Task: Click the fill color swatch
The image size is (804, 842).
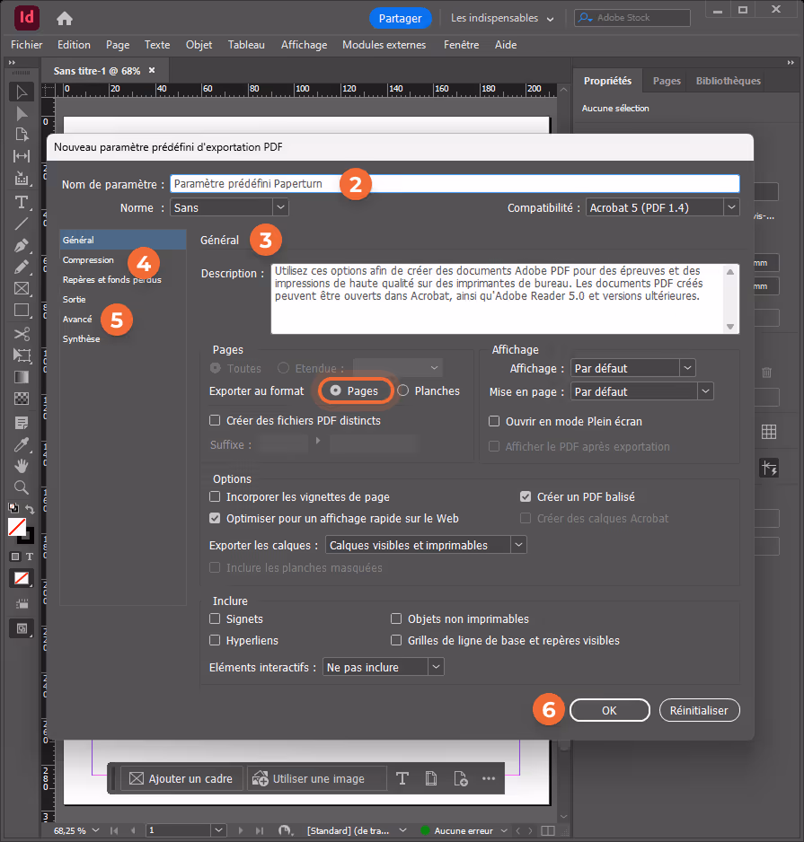Action: [17, 527]
